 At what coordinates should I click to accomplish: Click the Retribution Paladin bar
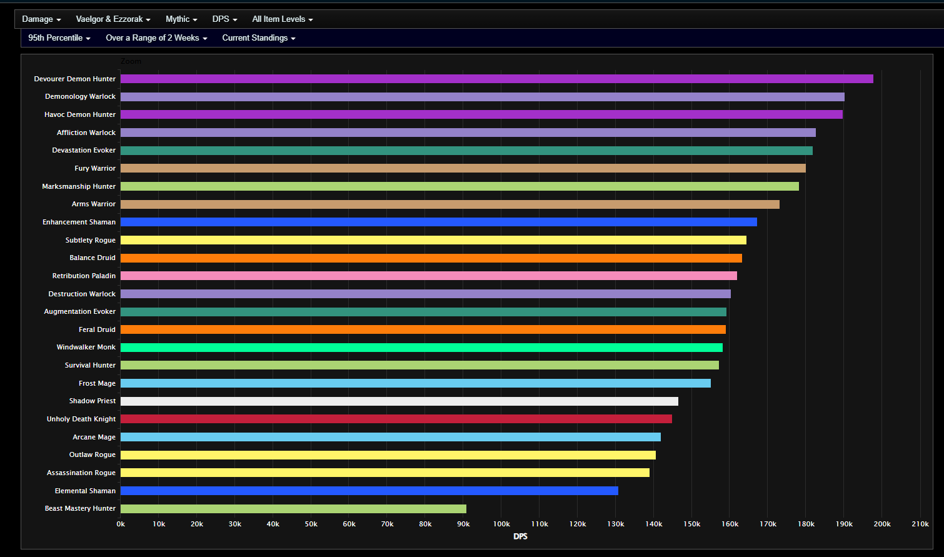[429, 276]
